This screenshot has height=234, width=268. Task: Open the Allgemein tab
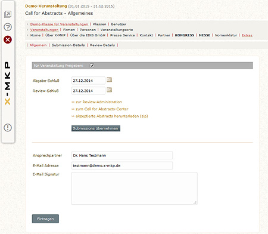click(x=38, y=45)
